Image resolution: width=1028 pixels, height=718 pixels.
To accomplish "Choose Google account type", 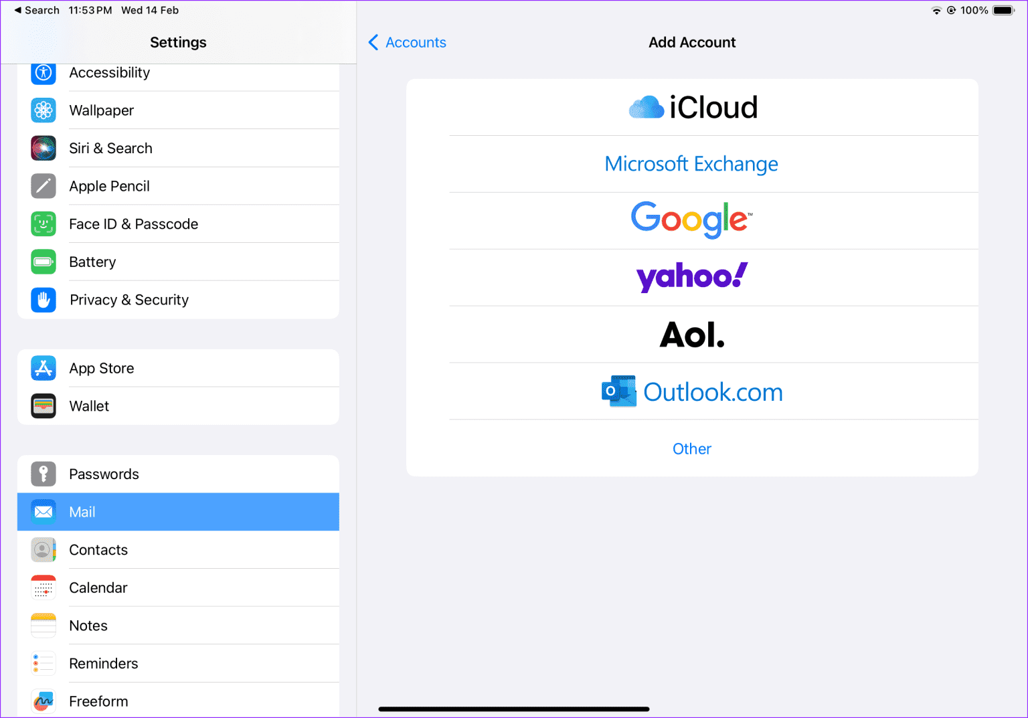I will 691,219.
